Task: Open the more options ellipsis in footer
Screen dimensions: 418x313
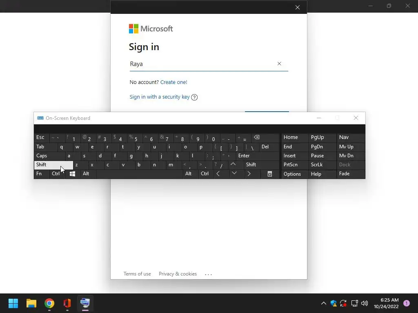Action: click(208, 274)
